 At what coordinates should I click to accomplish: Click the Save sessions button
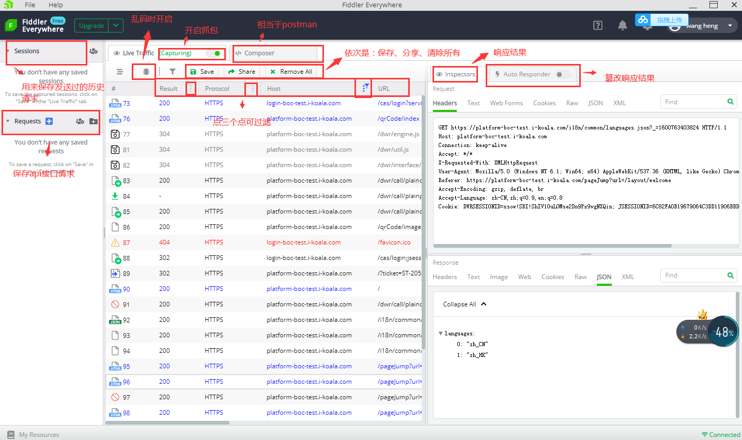coord(202,72)
